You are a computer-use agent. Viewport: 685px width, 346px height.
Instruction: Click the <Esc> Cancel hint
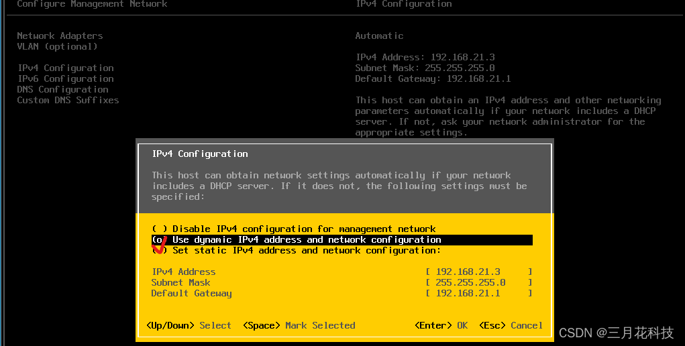coord(511,325)
